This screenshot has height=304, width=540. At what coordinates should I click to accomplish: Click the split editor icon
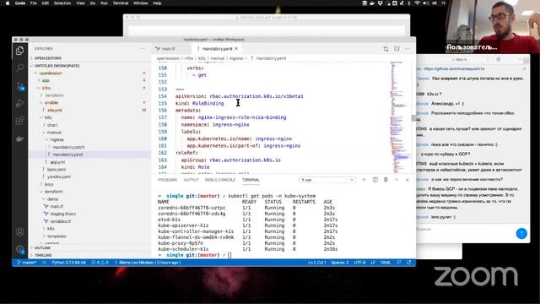click(397, 49)
